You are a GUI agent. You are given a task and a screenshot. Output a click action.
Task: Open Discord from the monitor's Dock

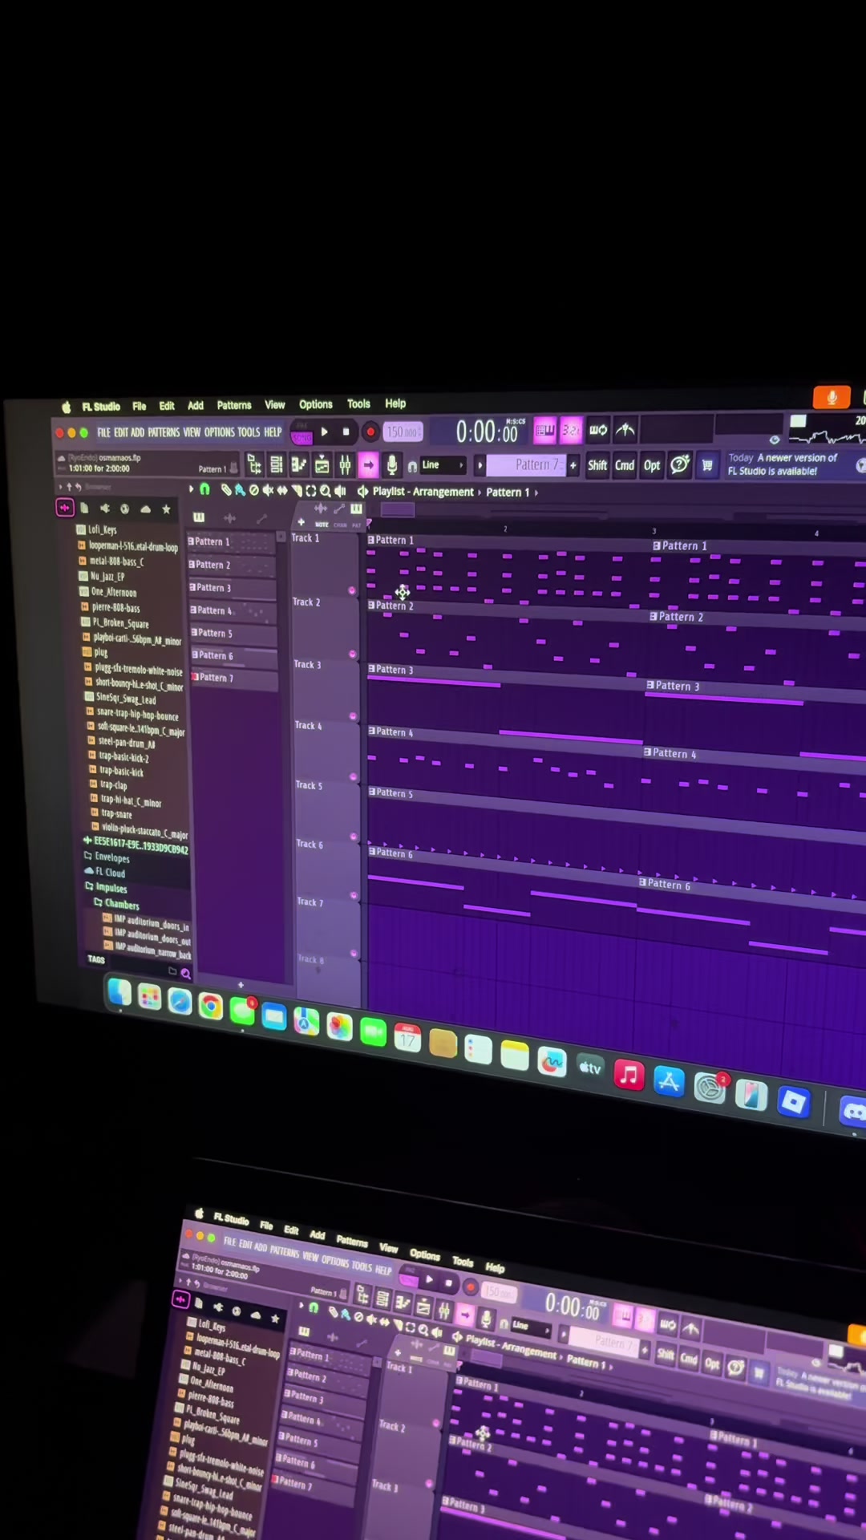853,1112
